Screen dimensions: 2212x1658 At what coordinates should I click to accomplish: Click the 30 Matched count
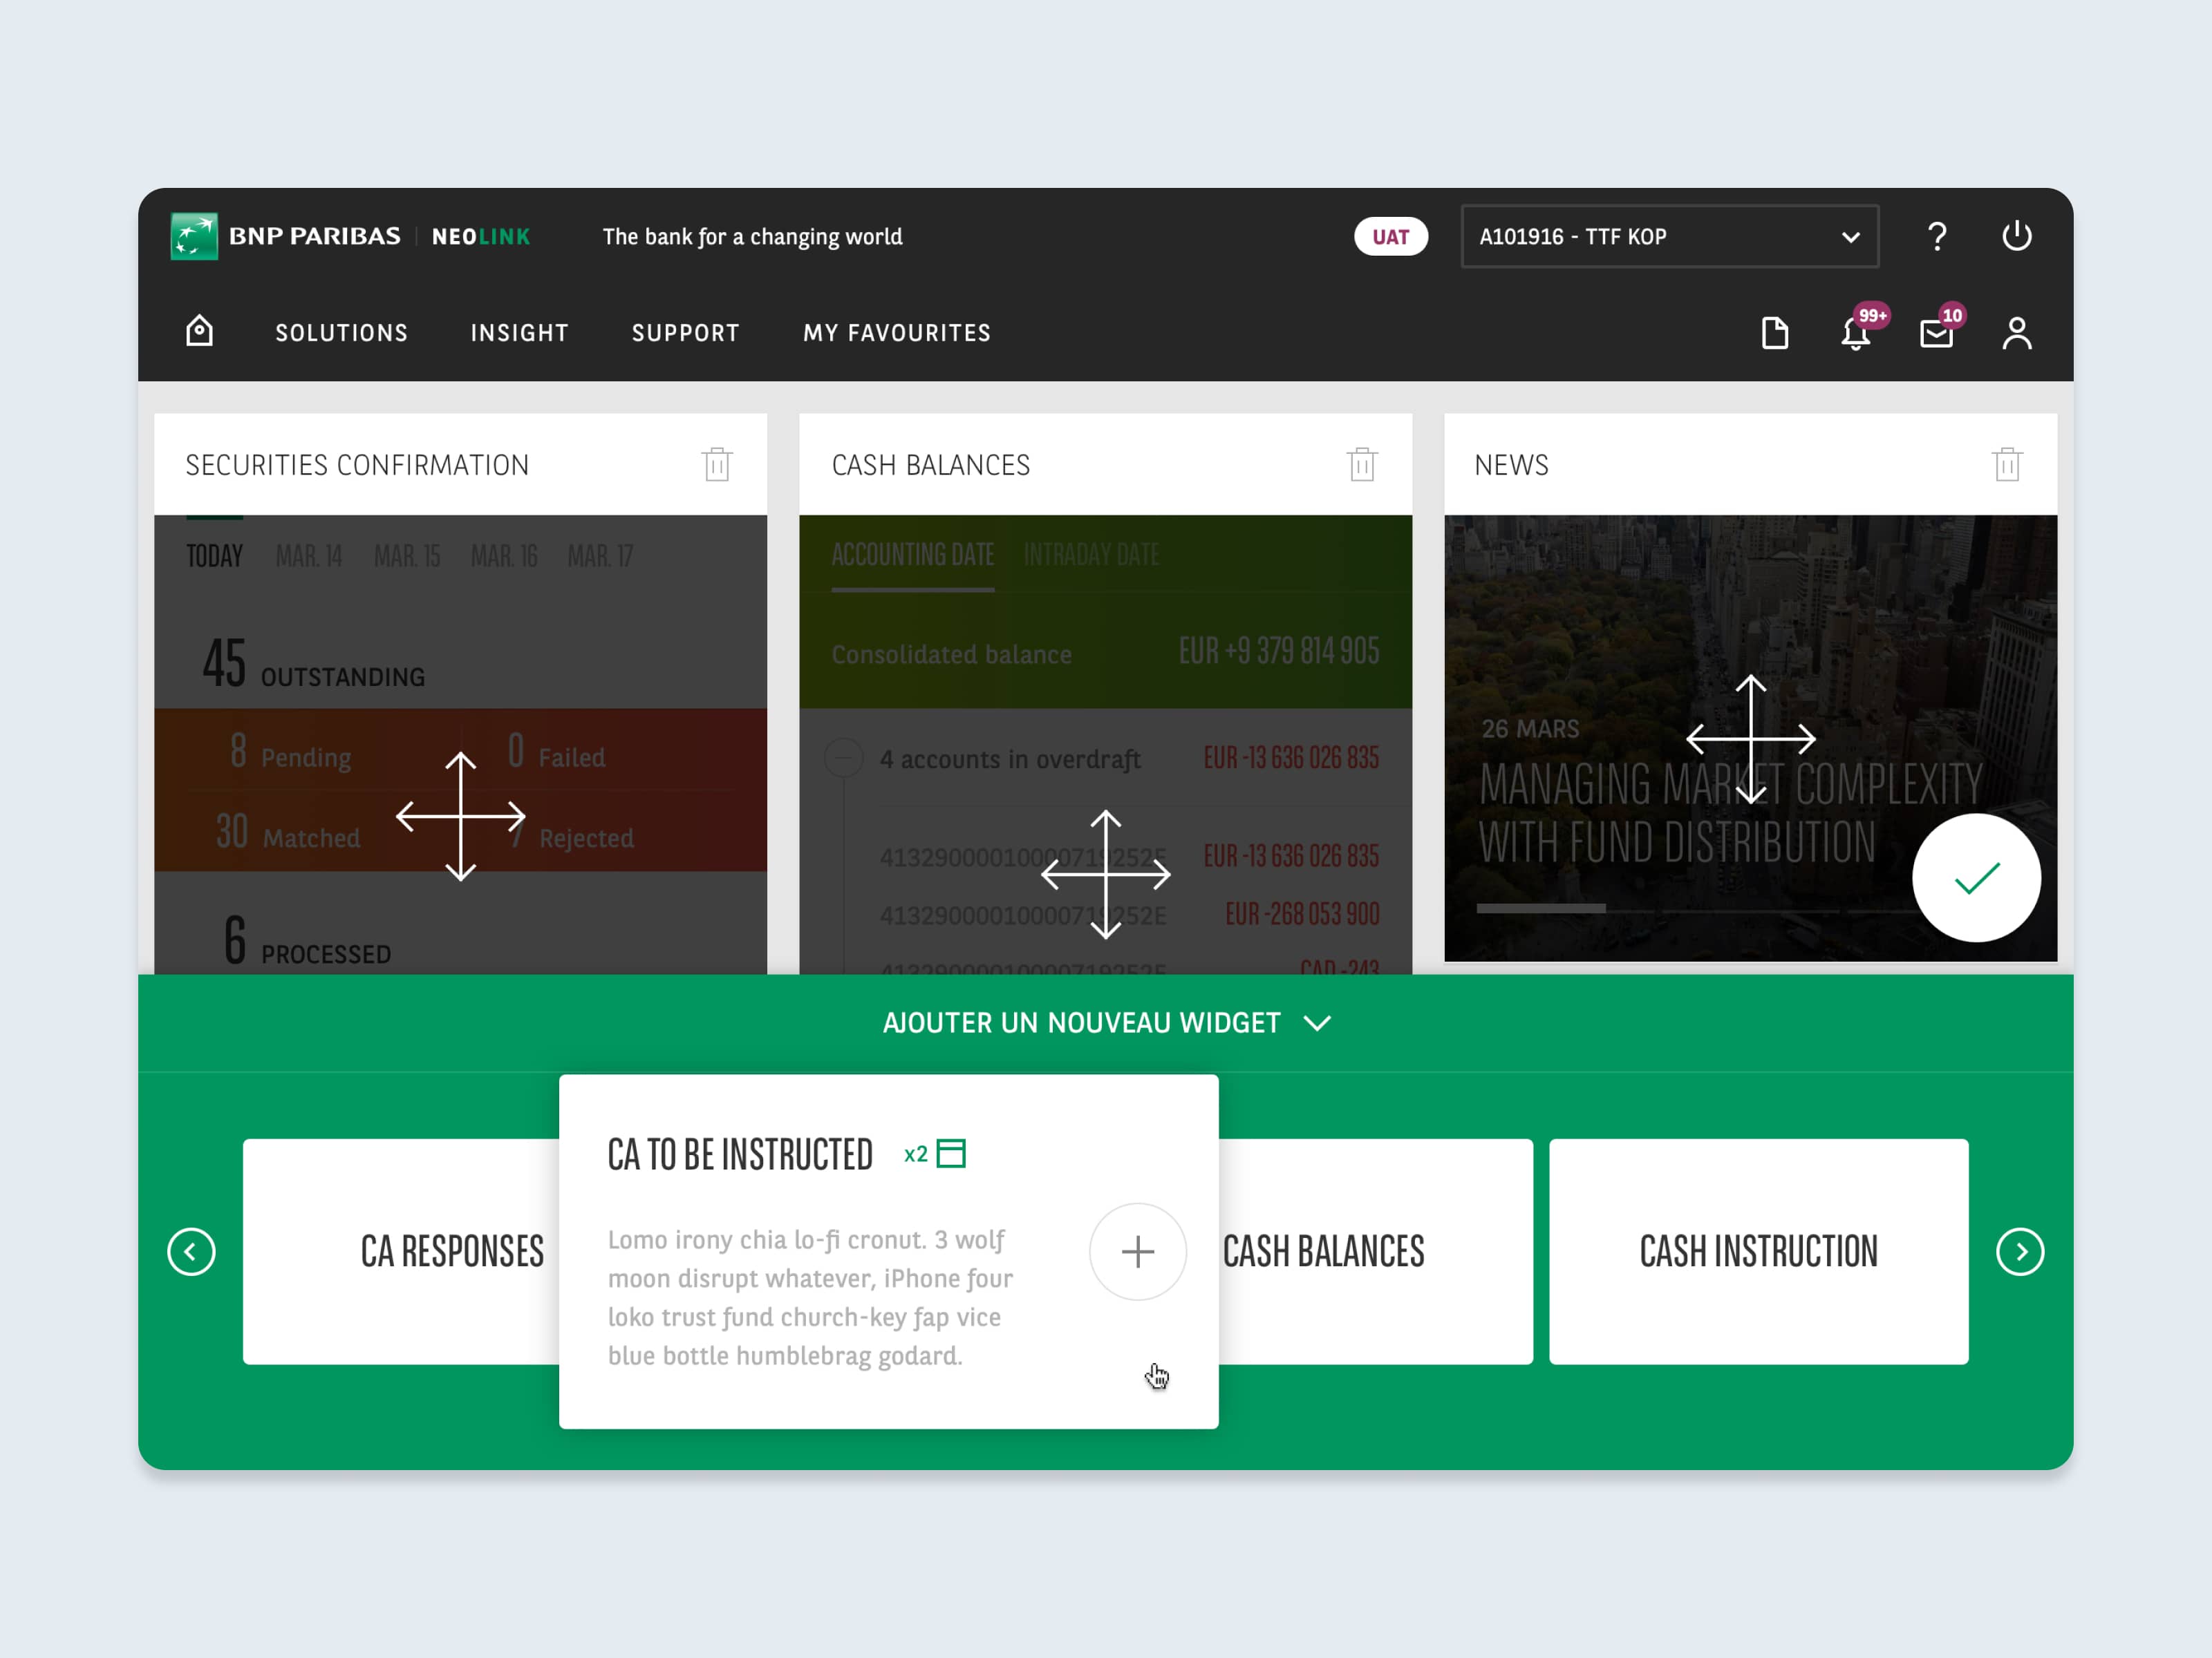288,832
